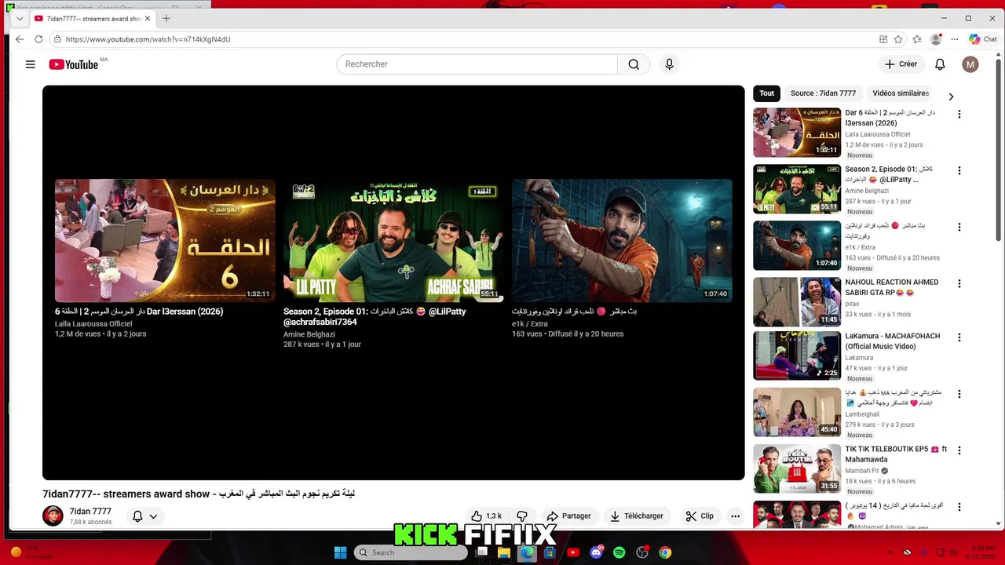Image resolution: width=1005 pixels, height=565 pixels.
Task: Open Lalla Laaroussa Officiel channel in end screen
Action: (x=93, y=323)
